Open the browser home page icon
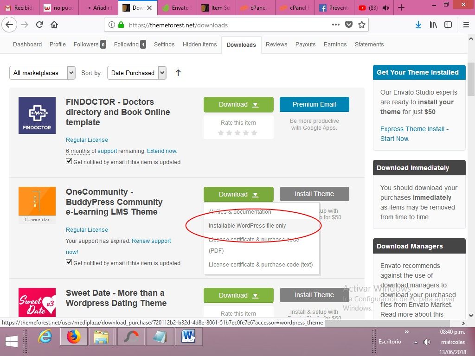Screen dimensions: 475x356 54,25
